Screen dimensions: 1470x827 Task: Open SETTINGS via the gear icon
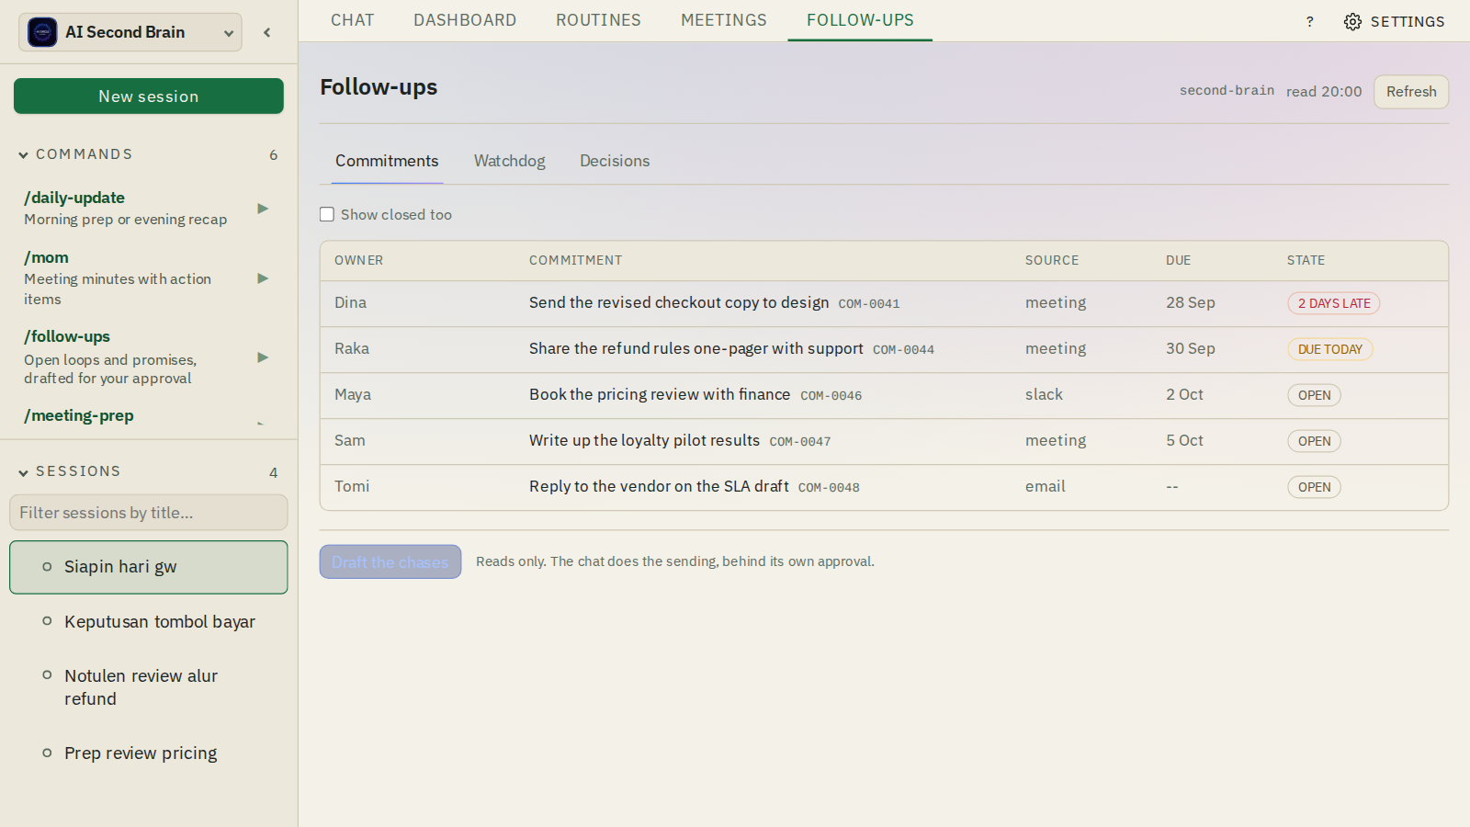[1394, 21]
